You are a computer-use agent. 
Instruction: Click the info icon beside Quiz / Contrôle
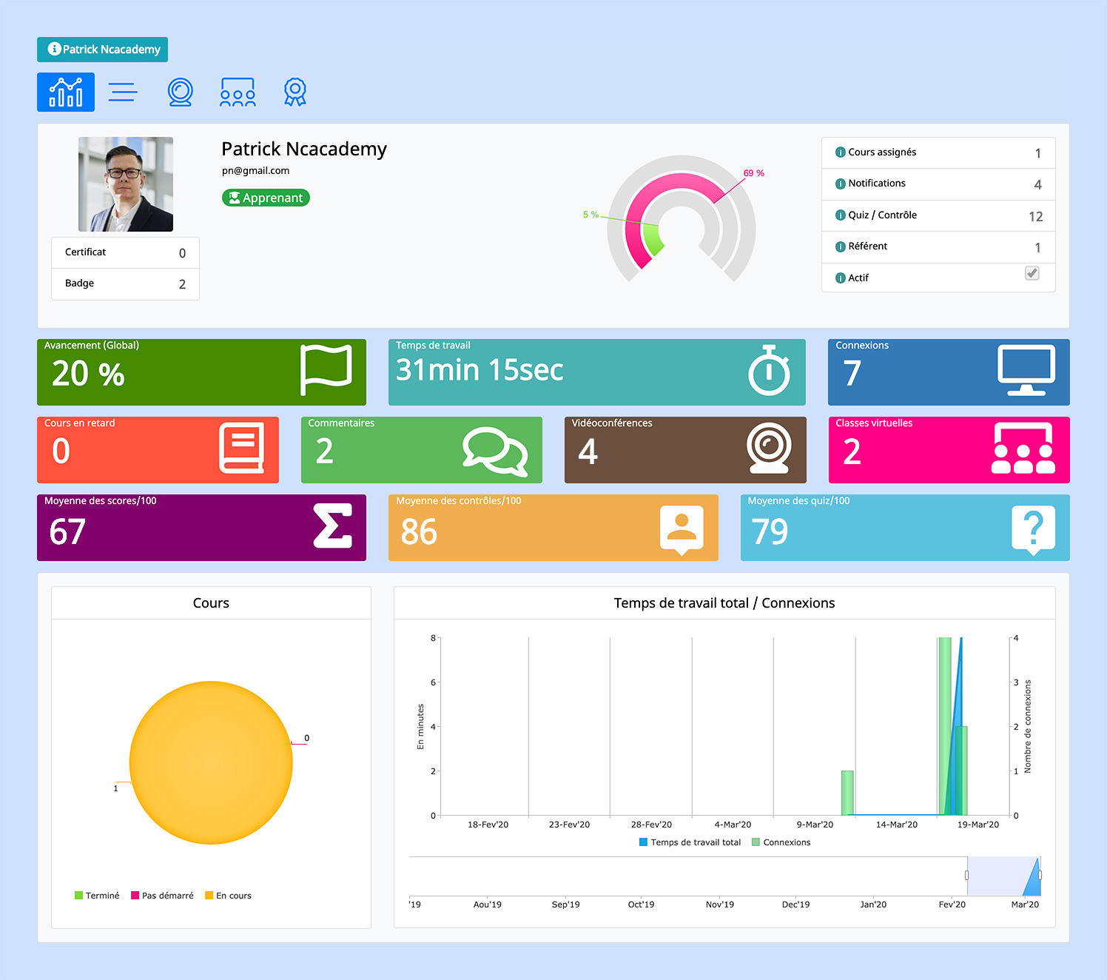(x=841, y=215)
